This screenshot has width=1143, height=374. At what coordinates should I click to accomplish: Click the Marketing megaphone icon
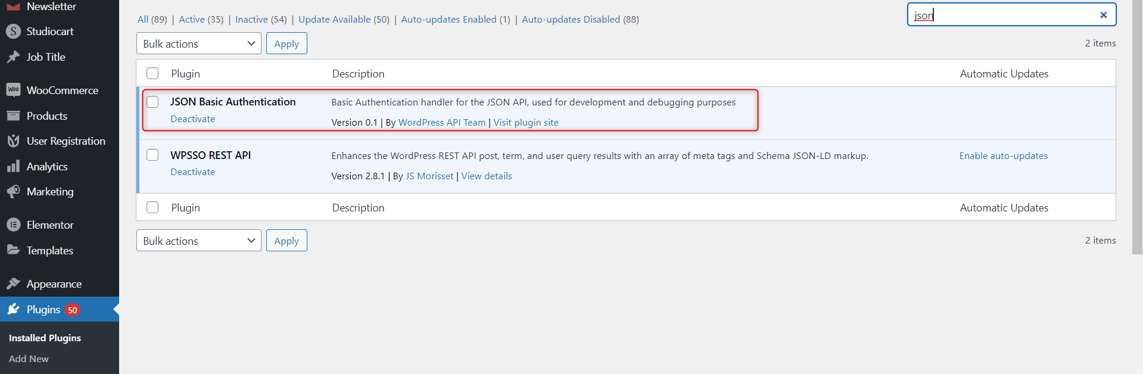(x=13, y=192)
